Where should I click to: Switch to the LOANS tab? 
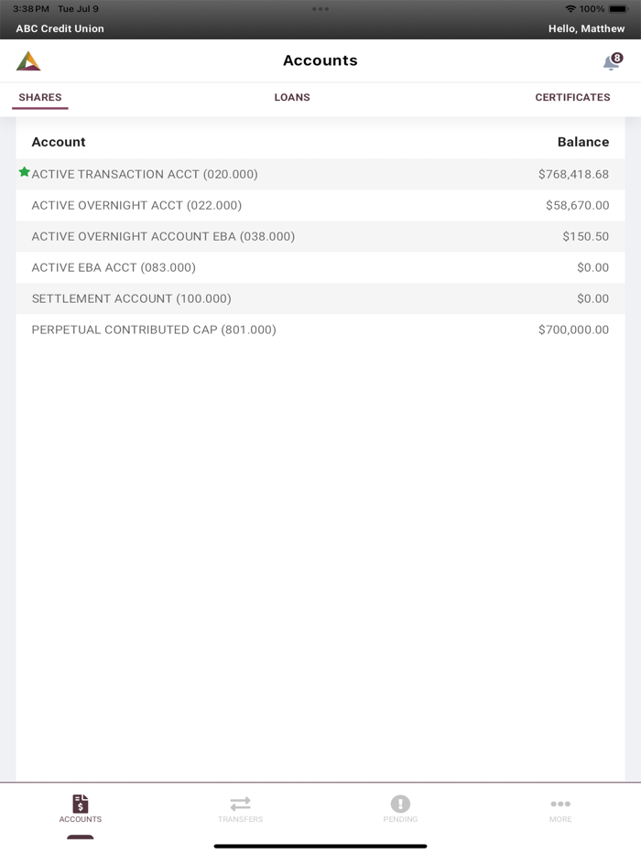pyautogui.click(x=292, y=97)
